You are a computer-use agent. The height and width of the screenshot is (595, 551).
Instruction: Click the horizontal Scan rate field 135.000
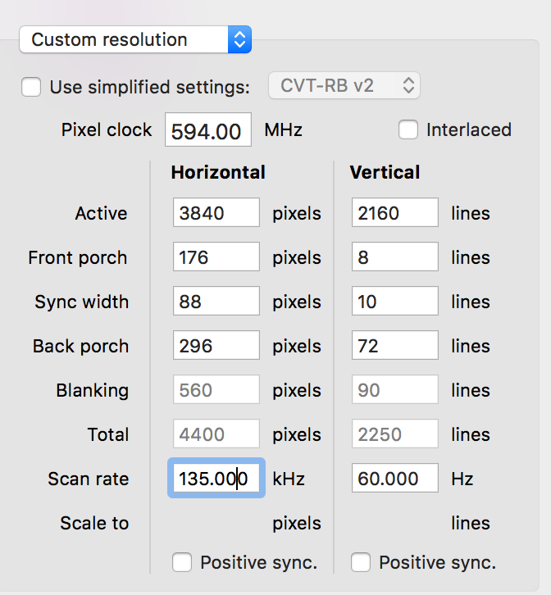coord(216,478)
